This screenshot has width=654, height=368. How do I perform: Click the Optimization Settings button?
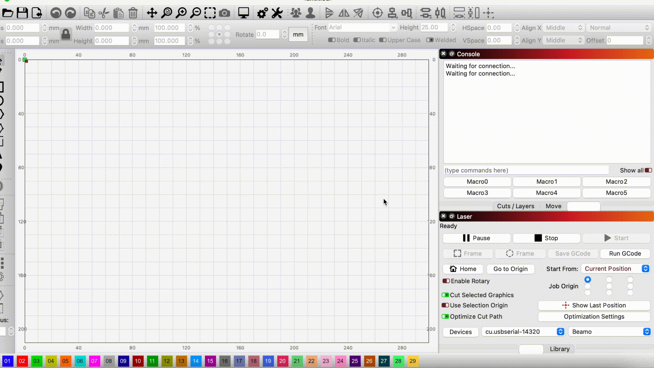(594, 317)
